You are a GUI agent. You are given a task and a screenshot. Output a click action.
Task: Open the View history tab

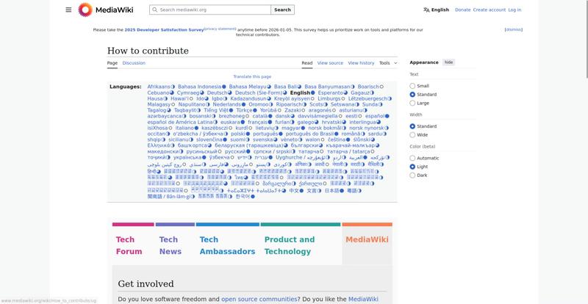pyautogui.click(x=361, y=63)
